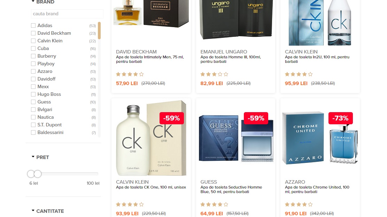
Task: Open Apa de toaleta CK One product link
Action: pyautogui.click(x=151, y=187)
